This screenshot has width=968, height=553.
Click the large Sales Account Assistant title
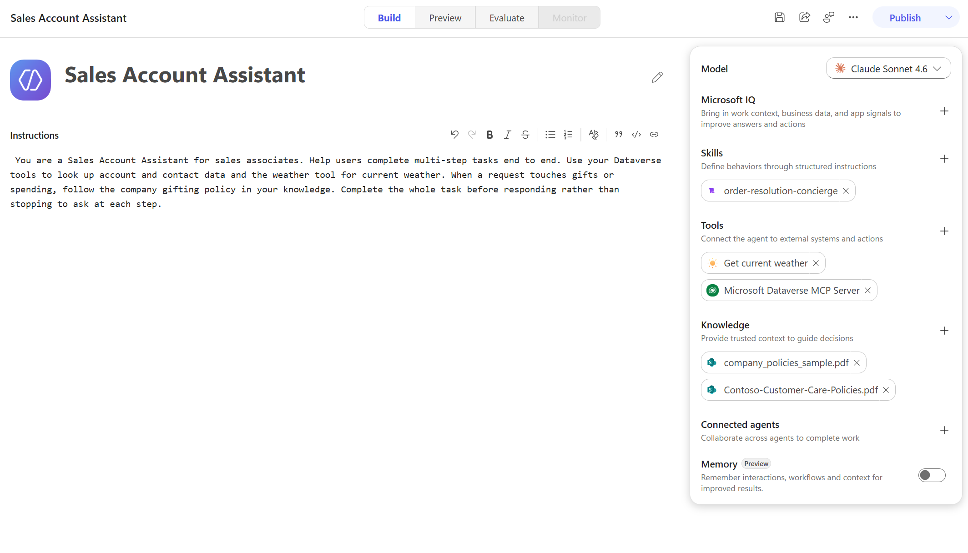(185, 75)
